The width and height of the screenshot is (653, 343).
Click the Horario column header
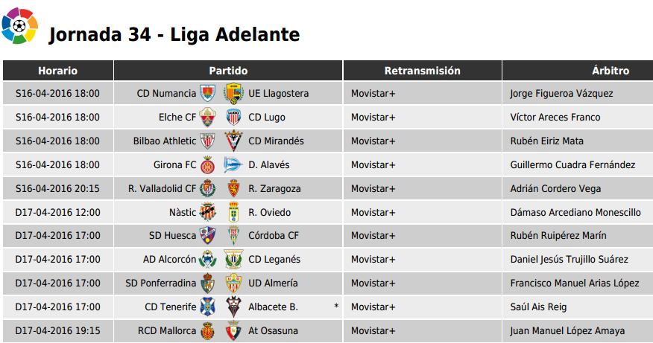[x=58, y=70]
